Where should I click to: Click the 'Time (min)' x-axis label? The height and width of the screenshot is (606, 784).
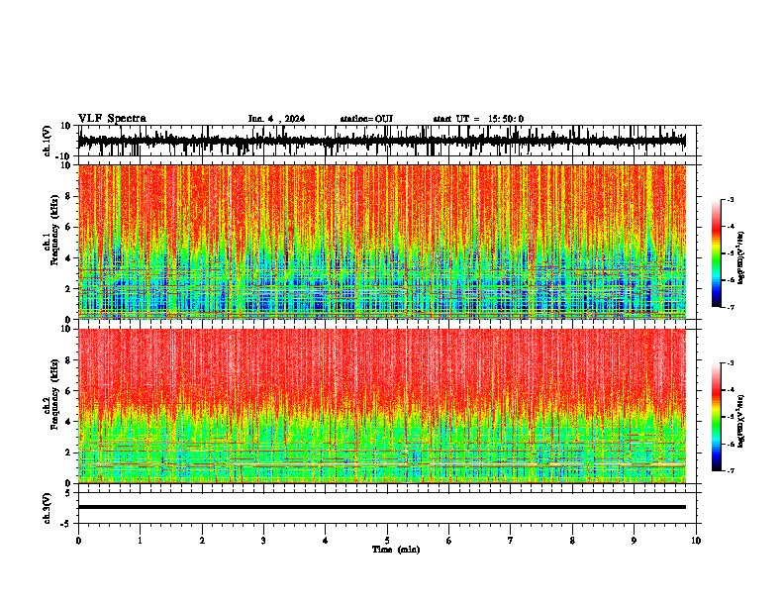click(396, 550)
